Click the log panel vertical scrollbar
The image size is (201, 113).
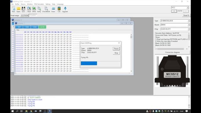pyautogui.click(x=189, y=102)
